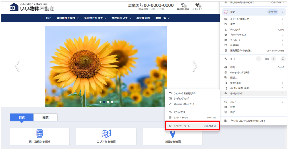
Task: Click the e-bukken estate house logo
Action: point(13,7)
